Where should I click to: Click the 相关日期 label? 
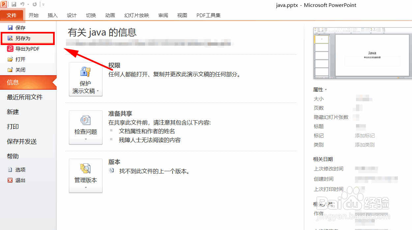pos(323,159)
